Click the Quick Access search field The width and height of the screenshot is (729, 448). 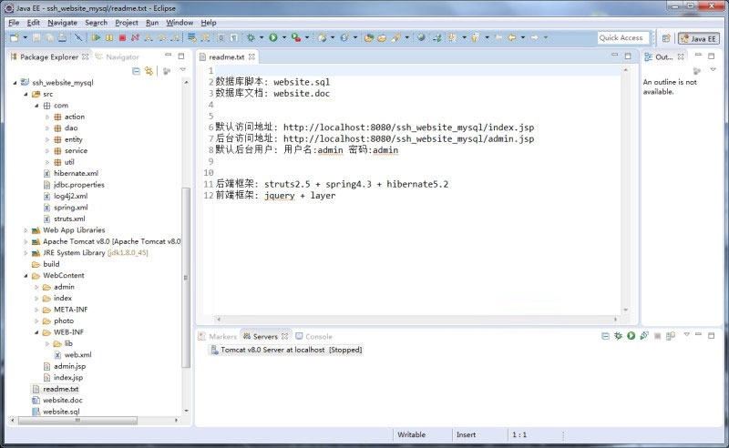click(x=622, y=38)
